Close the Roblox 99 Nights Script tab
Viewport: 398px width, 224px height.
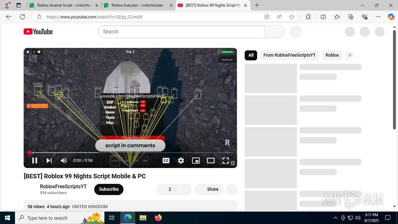pos(245,5)
